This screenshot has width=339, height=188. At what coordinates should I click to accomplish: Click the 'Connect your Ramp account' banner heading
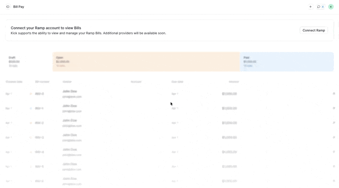click(x=46, y=28)
